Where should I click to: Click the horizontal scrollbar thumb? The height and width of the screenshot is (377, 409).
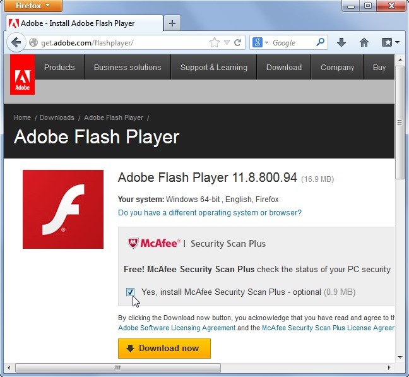pos(118,368)
